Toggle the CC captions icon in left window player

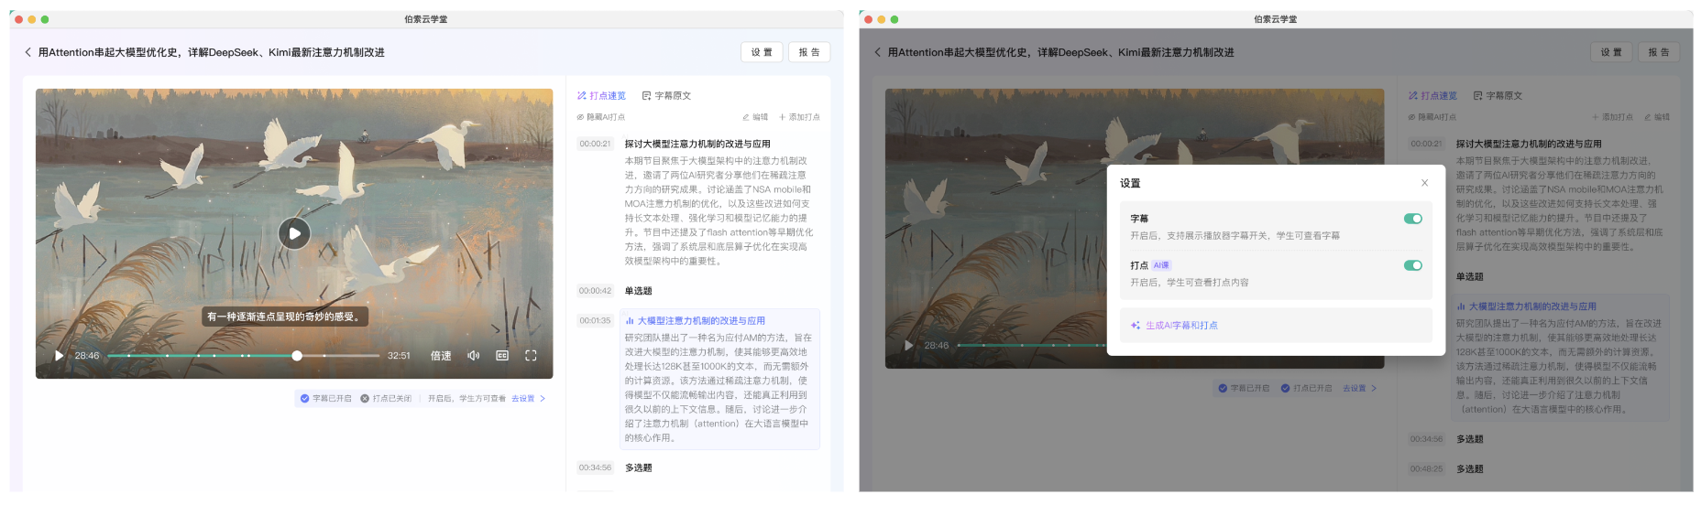click(x=502, y=356)
